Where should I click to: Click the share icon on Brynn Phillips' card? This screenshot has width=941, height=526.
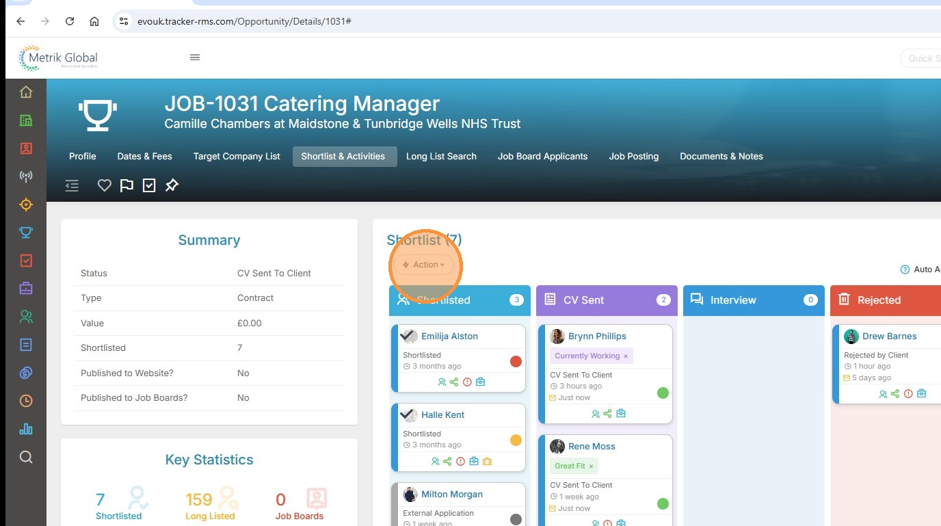(x=608, y=414)
